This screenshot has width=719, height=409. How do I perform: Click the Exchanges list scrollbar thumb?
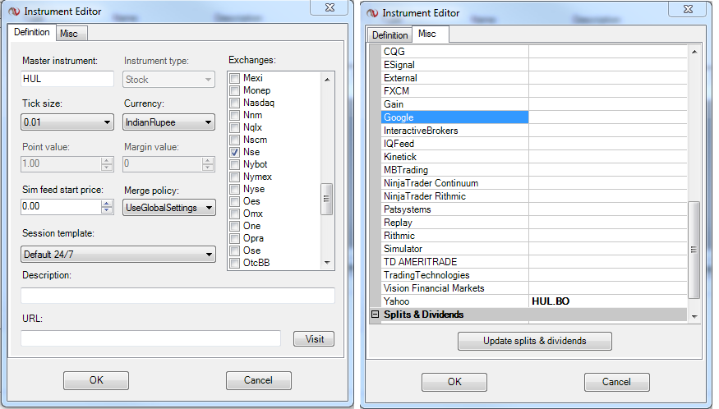click(x=326, y=199)
